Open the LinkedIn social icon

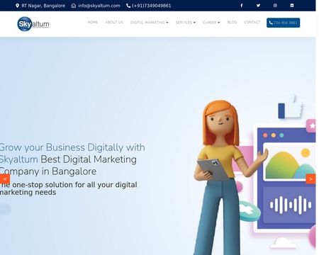point(292,6)
